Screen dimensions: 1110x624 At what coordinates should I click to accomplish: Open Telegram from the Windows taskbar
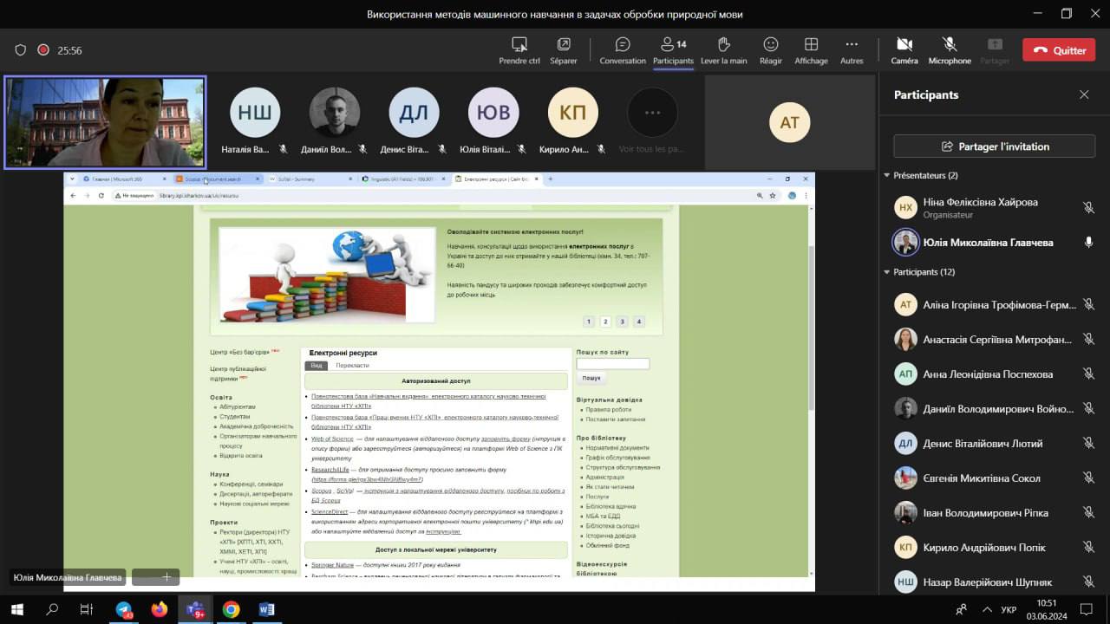coord(124,609)
